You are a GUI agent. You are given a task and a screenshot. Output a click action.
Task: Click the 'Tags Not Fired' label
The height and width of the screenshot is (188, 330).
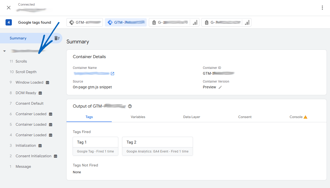click(x=85, y=165)
